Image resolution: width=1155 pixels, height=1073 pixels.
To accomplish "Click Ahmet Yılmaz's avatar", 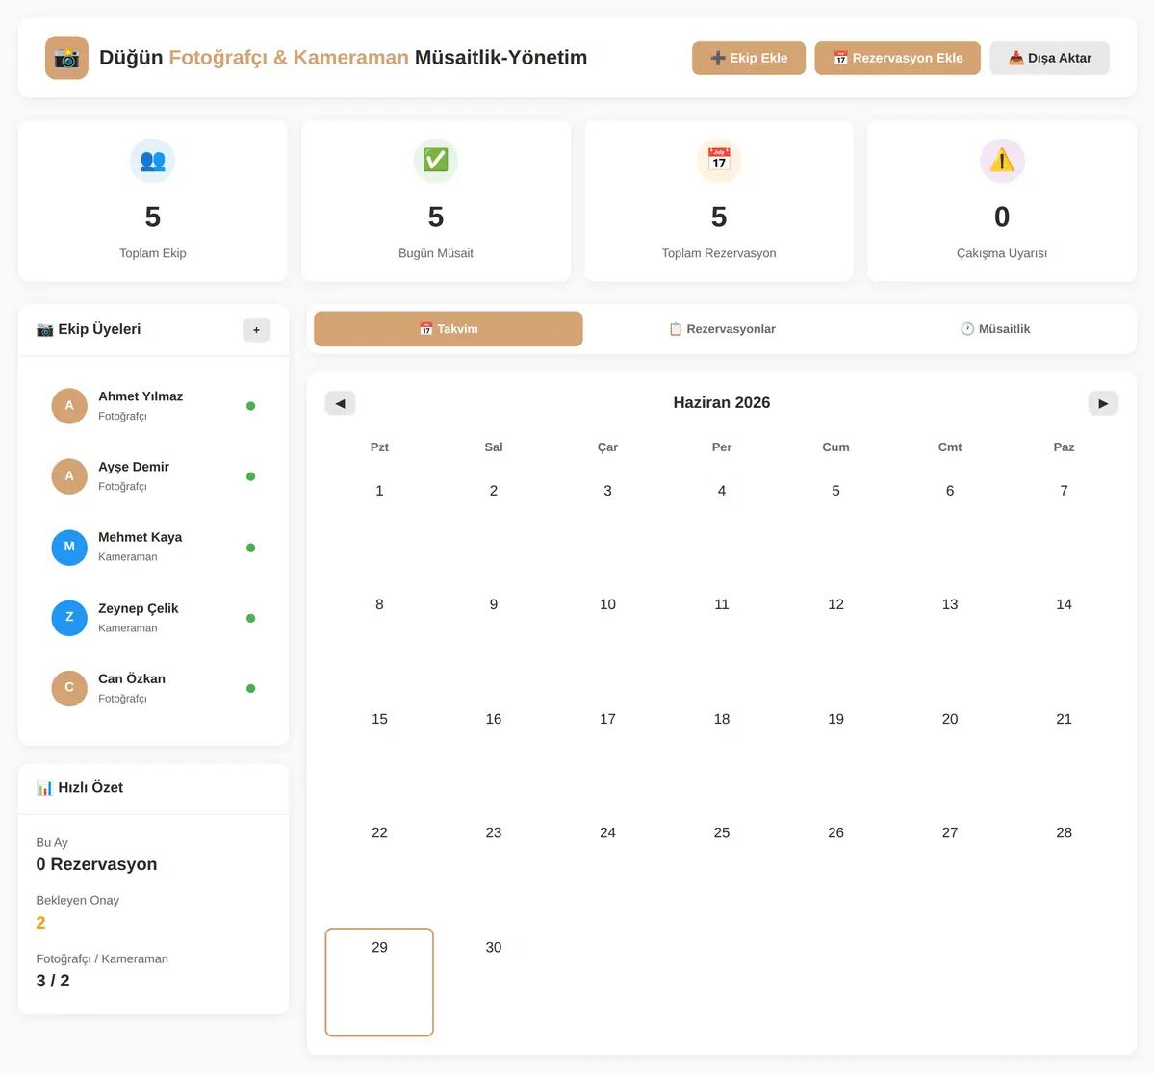I will (69, 406).
